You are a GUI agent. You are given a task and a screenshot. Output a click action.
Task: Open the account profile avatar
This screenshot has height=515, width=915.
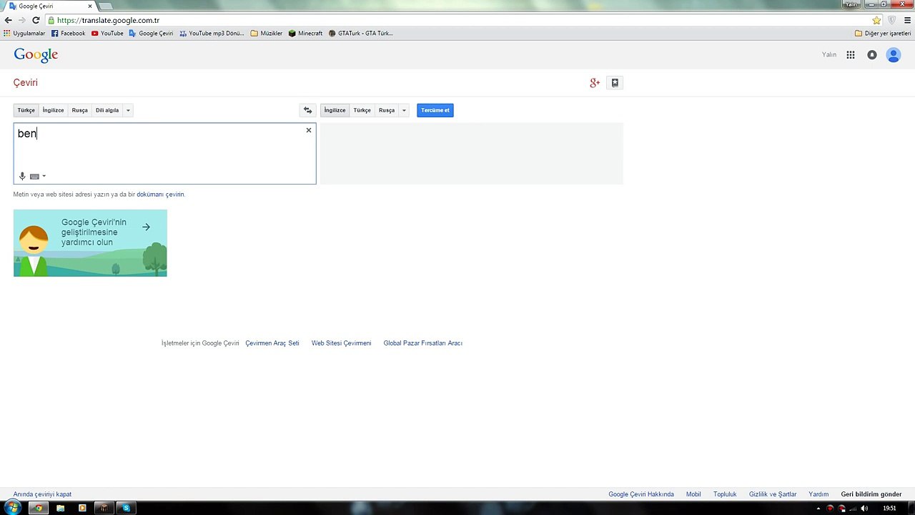point(894,55)
